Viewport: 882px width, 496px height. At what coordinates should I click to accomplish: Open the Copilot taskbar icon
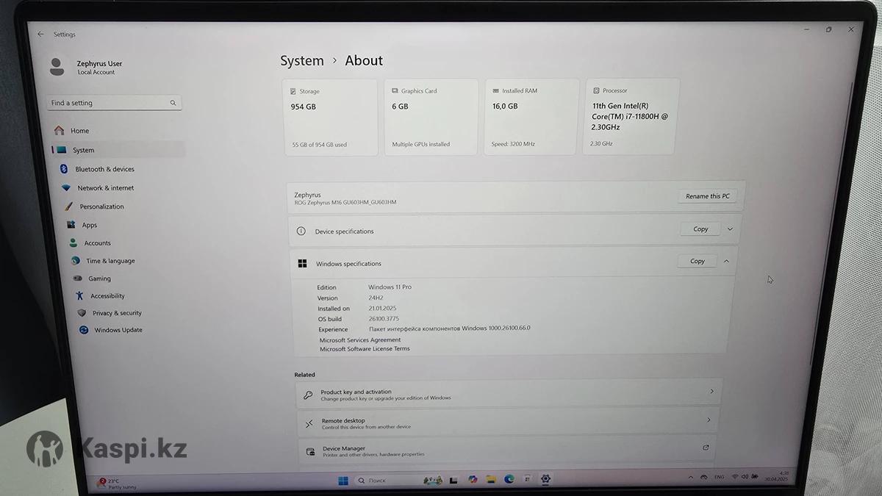pos(473,480)
